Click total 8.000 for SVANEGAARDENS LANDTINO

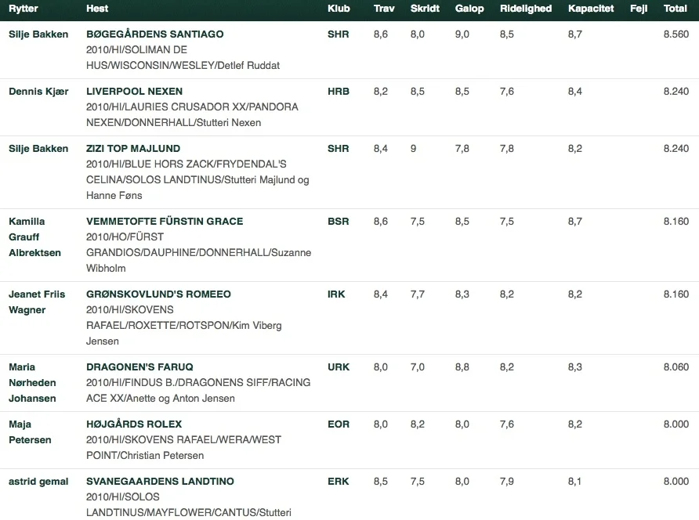[676, 481]
